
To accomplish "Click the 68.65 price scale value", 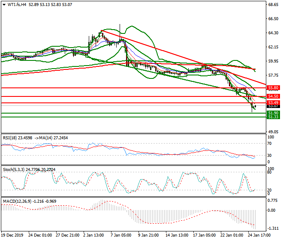I will click(x=273, y=5).
